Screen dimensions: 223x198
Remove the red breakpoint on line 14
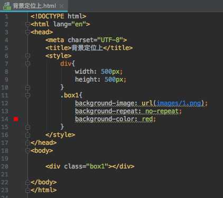tap(16, 119)
